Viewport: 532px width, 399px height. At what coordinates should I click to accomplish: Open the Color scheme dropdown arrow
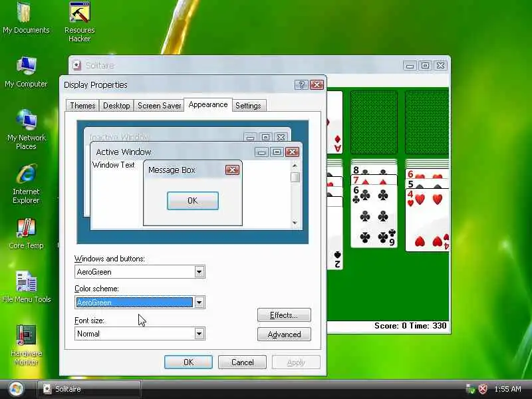pos(199,303)
